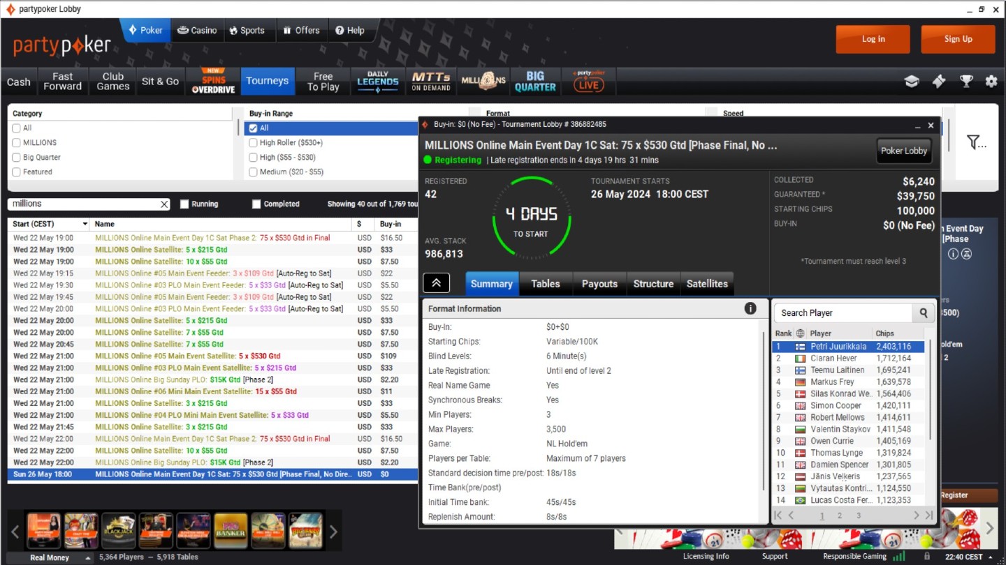Check the Big Quarter category checkbox

pos(16,157)
